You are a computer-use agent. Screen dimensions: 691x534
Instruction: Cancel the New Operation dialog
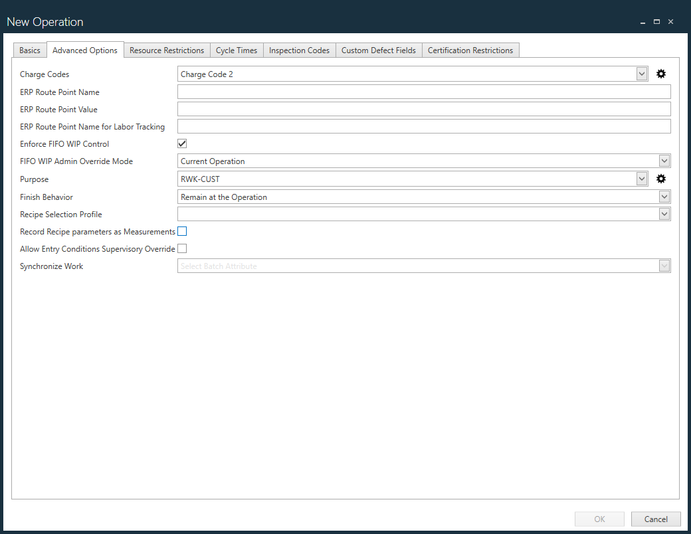click(656, 519)
